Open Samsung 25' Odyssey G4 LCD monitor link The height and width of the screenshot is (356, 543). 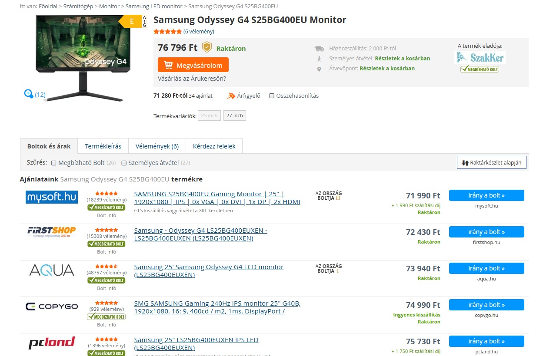(x=209, y=271)
